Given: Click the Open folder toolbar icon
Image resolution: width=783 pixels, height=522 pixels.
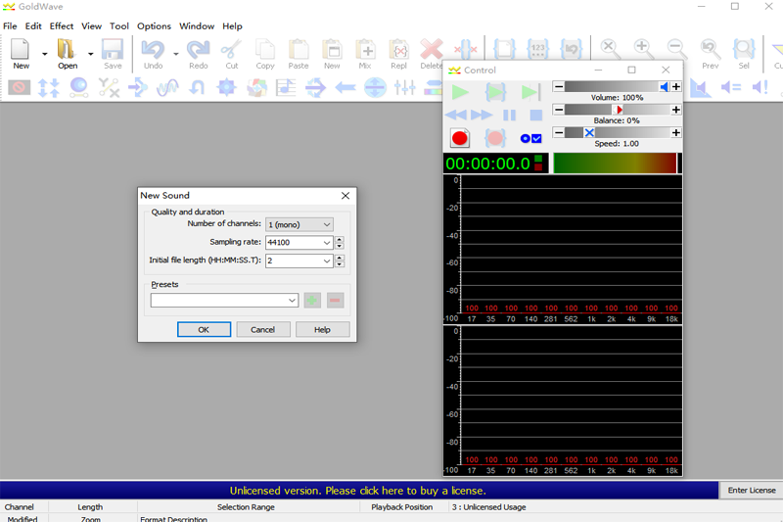Looking at the screenshot, I should pos(67,54).
